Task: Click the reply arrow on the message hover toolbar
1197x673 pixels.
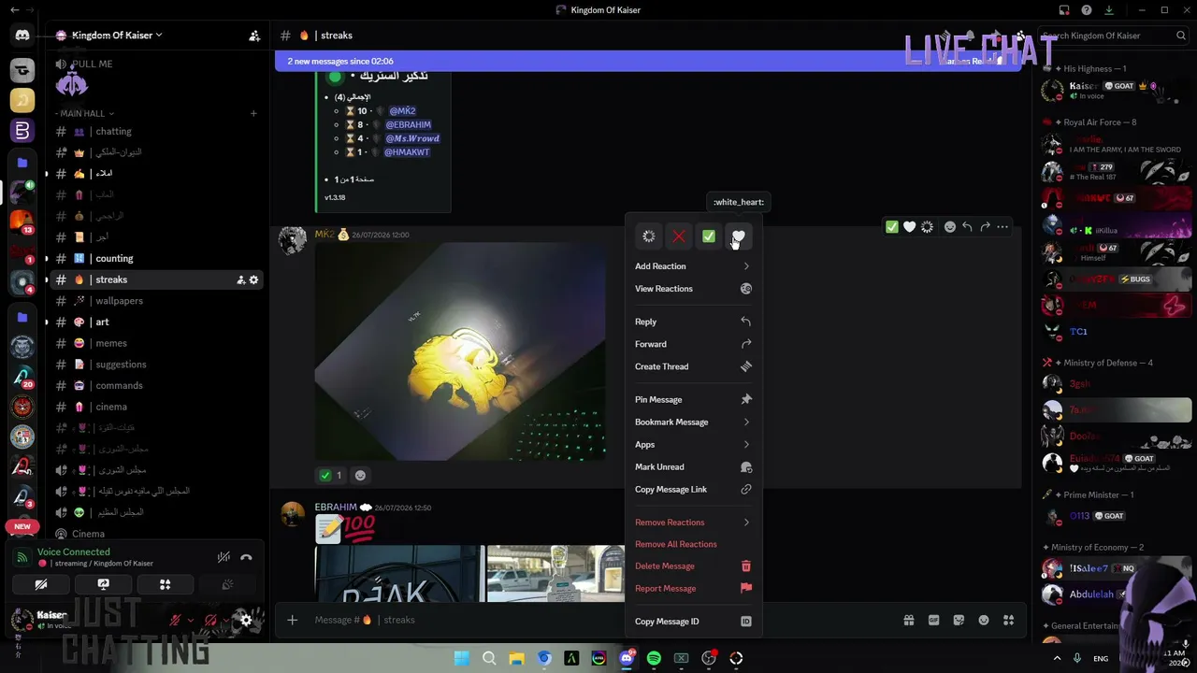Action: tap(967, 227)
